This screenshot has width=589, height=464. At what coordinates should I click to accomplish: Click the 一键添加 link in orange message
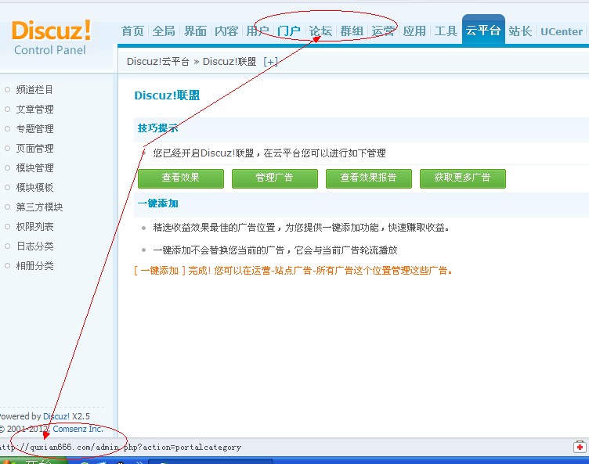pos(160,270)
